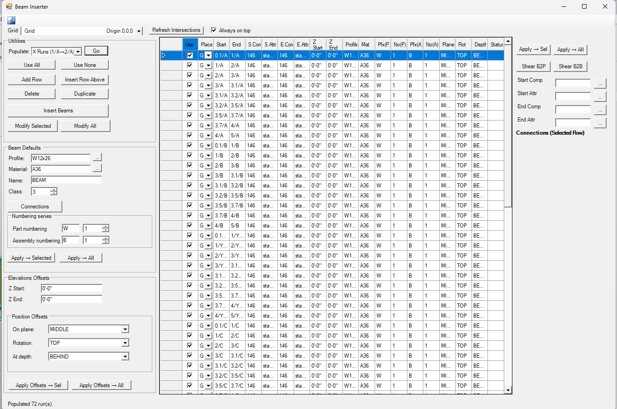617x409 pixels.
Task: Uncheck Use for row 0.1/B to 1/B
Action: [x=190, y=146]
